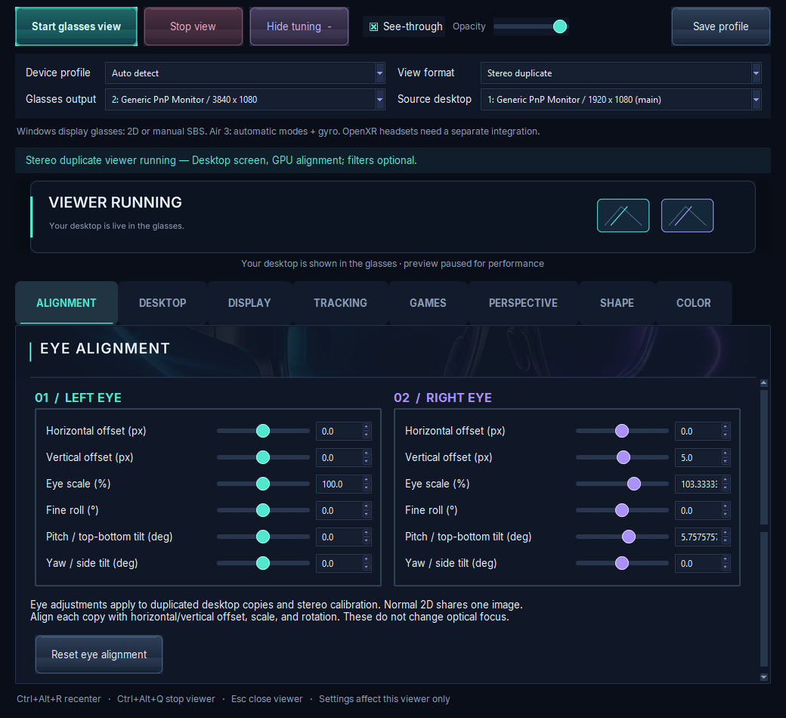Switch to the Perspective tab

pyautogui.click(x=523, y=303)
